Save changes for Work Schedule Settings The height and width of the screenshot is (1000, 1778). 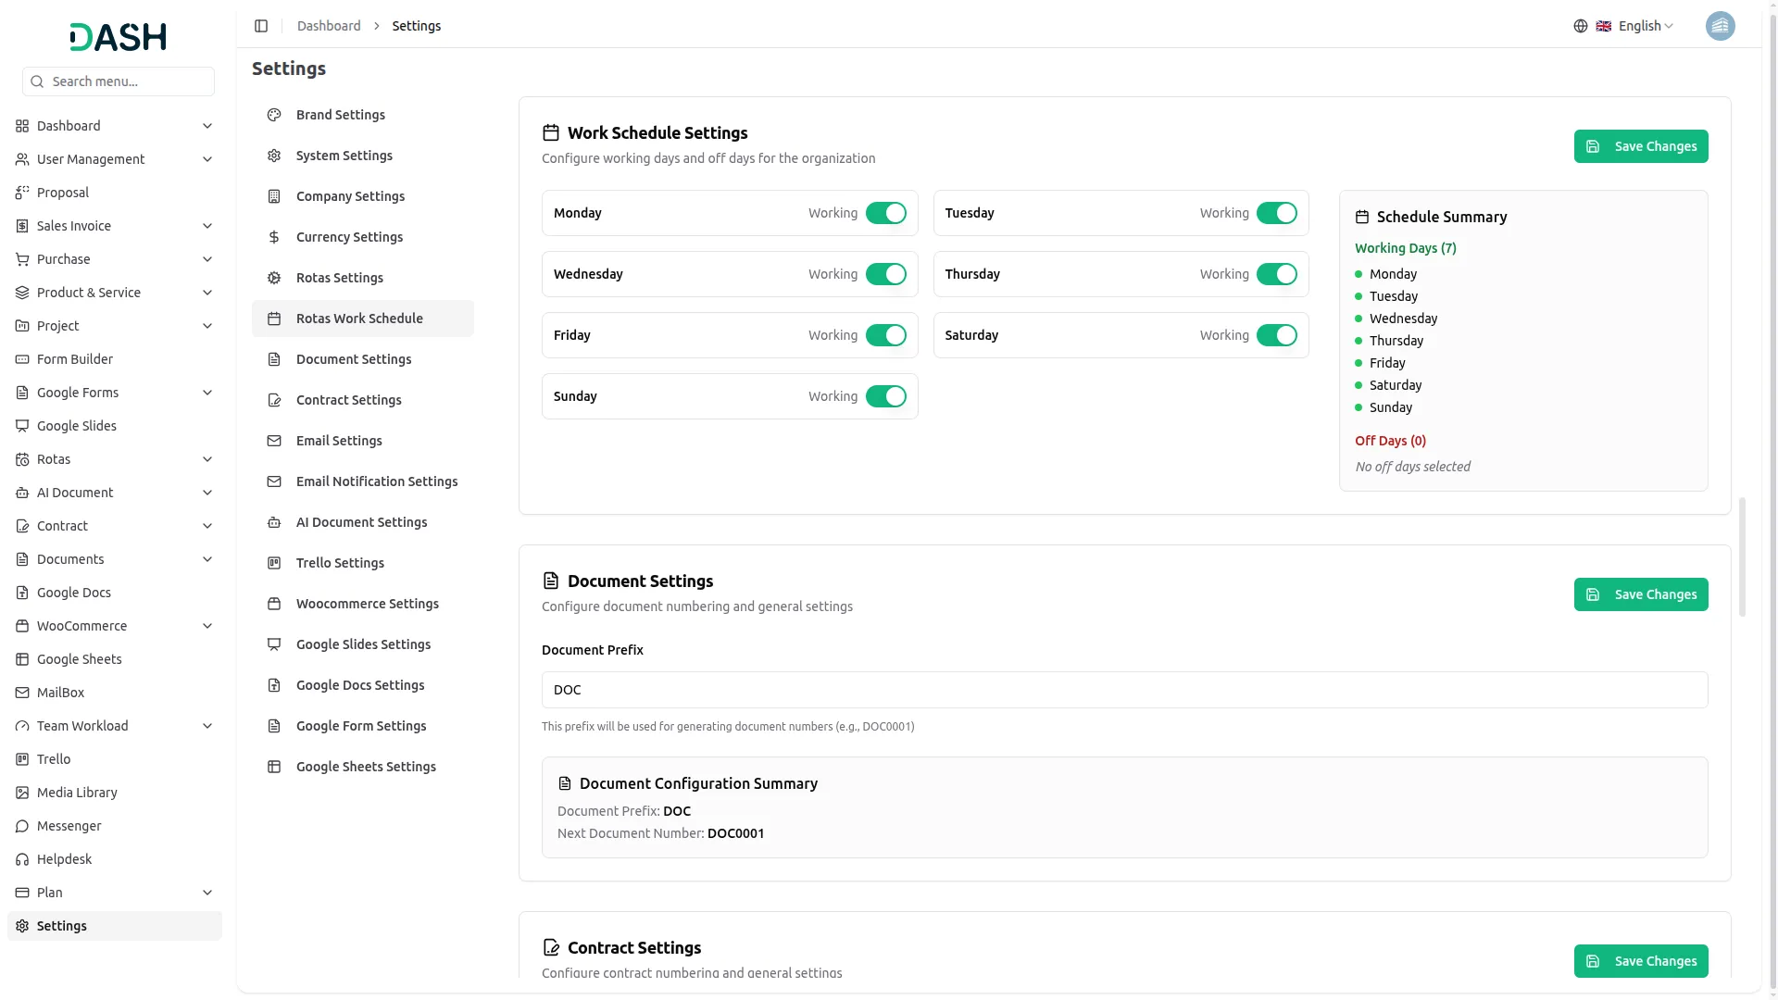[1641, 146]
